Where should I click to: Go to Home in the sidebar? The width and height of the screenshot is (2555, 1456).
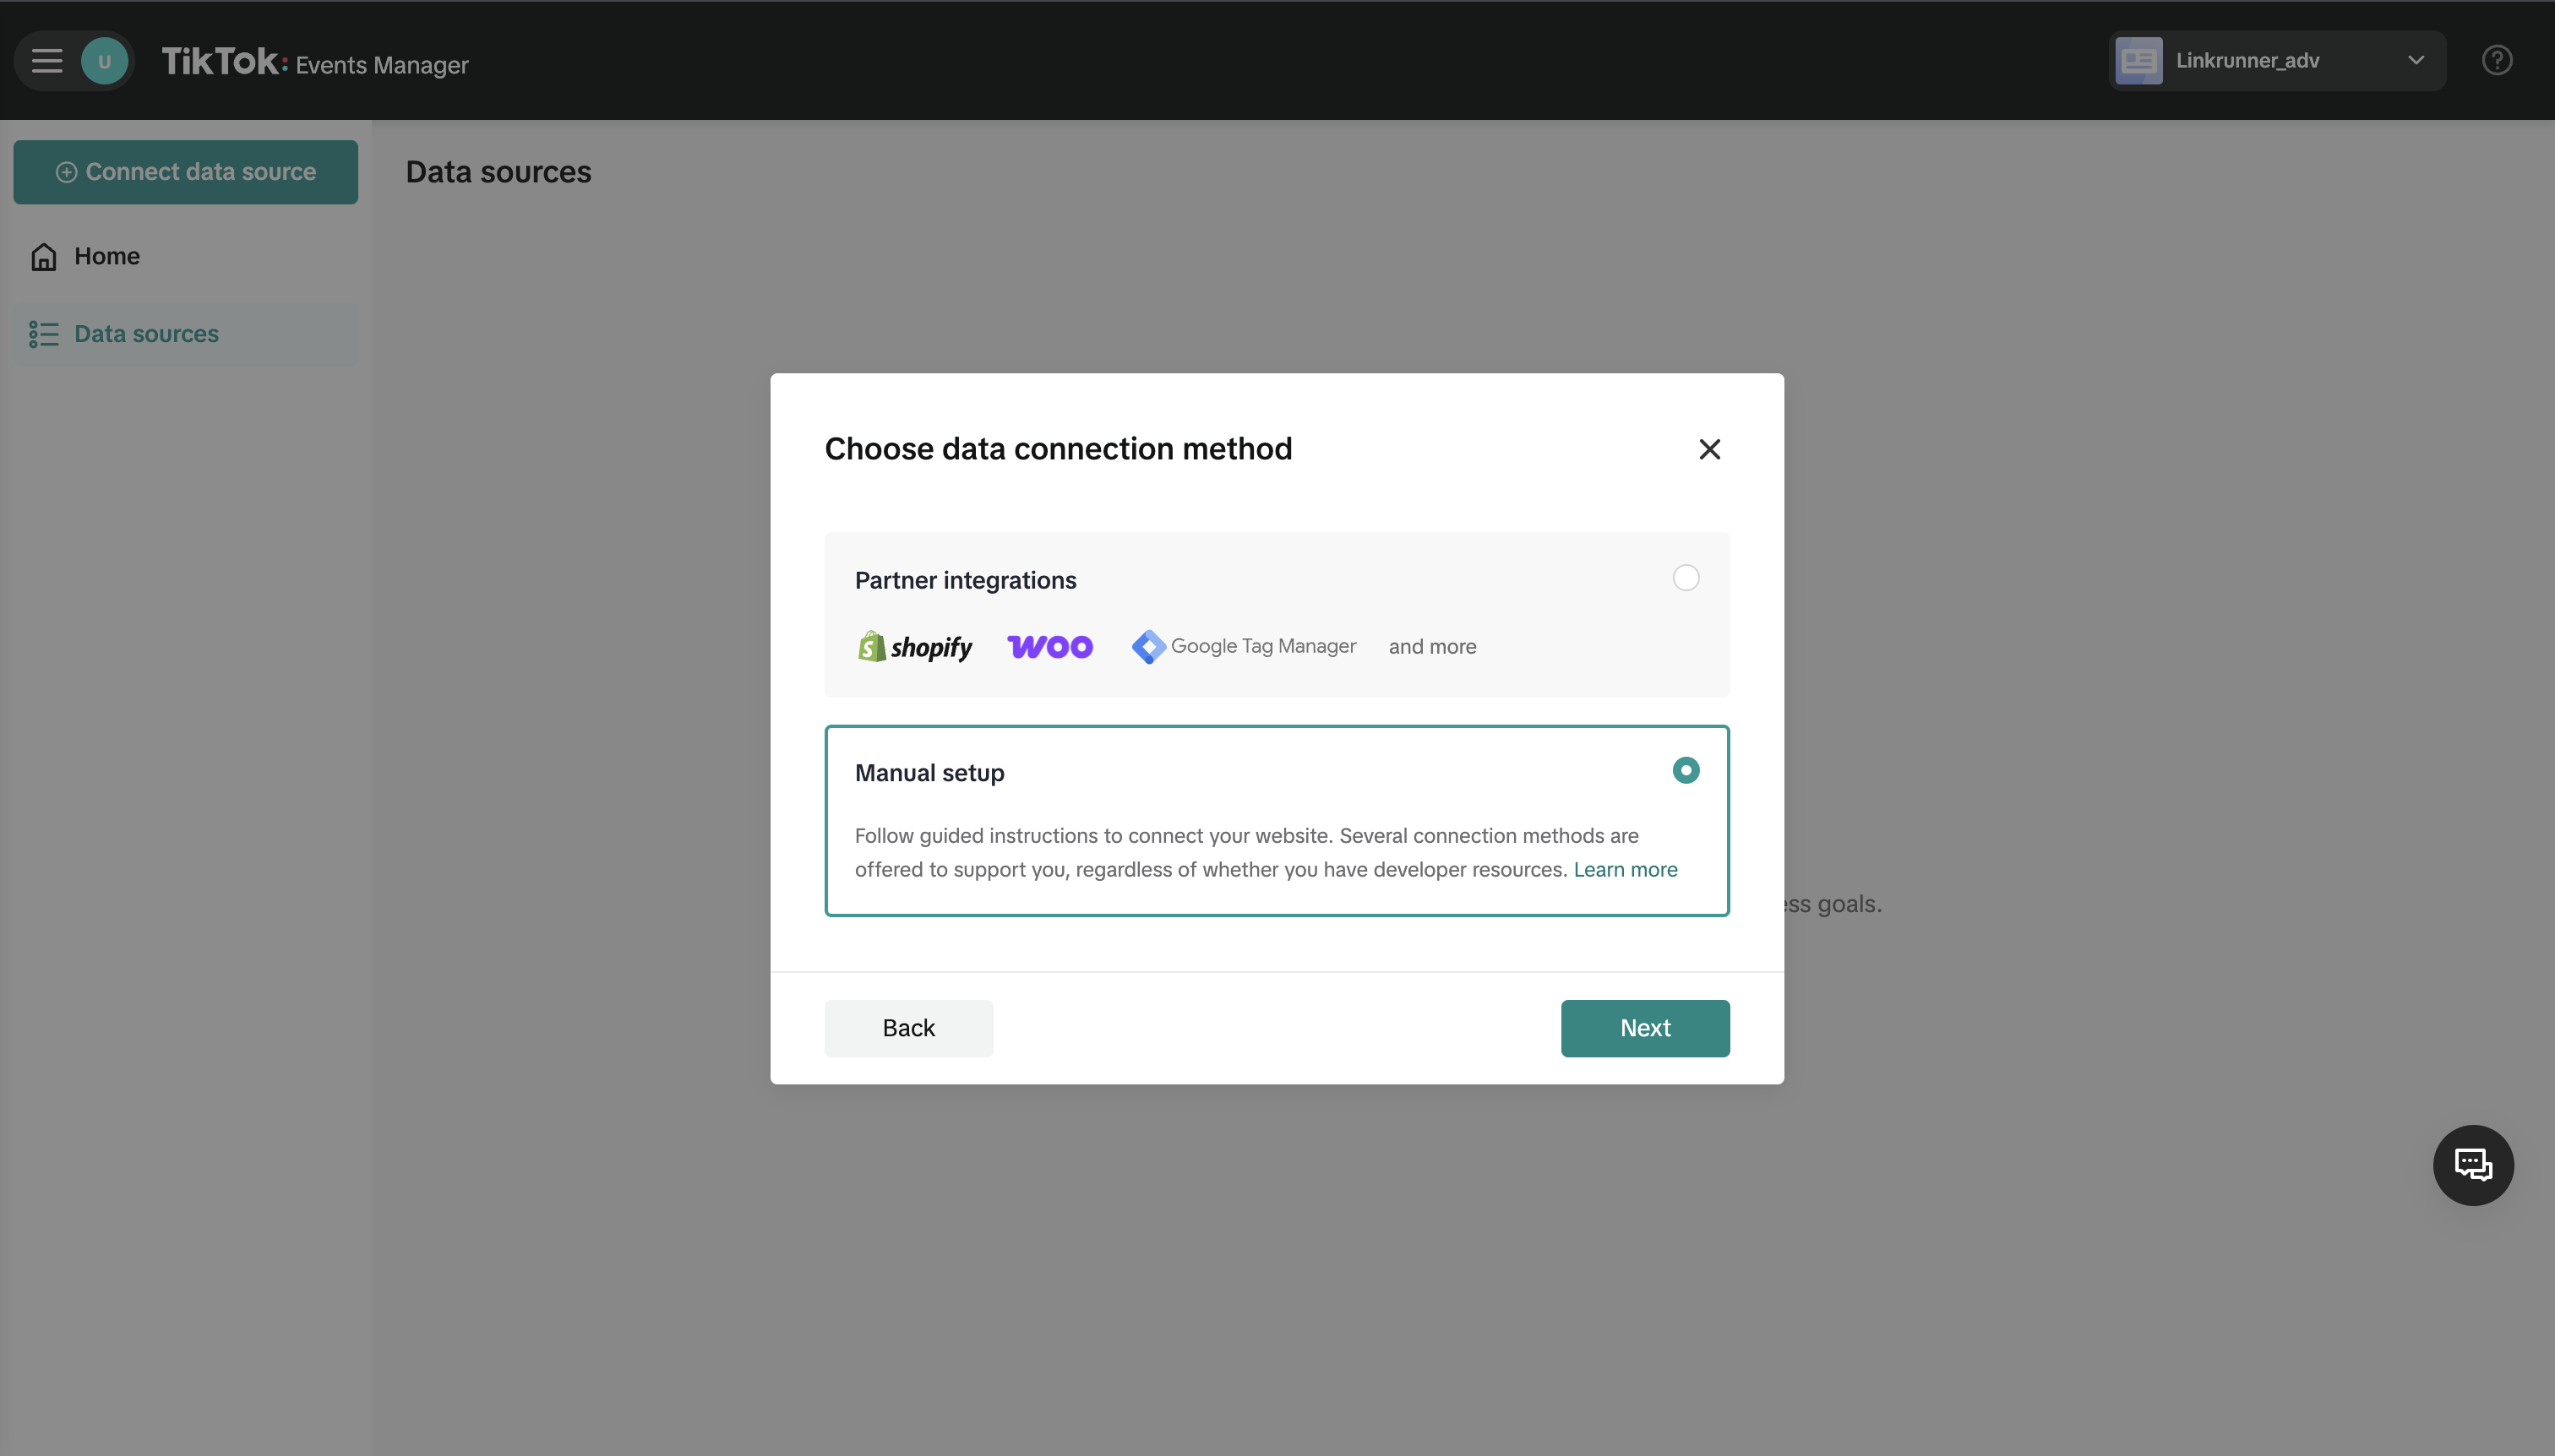click(x=186, y=256)
